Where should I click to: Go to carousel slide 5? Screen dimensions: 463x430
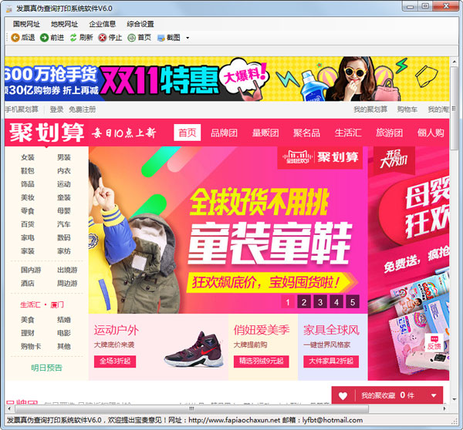point(353,302)
